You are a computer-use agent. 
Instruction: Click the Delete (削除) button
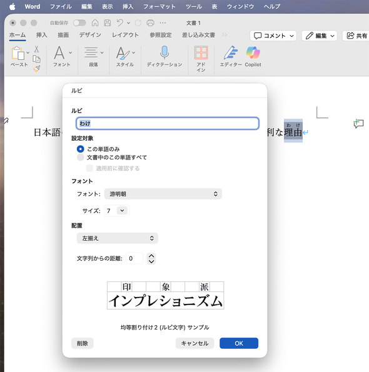click(x=82, y=343)
